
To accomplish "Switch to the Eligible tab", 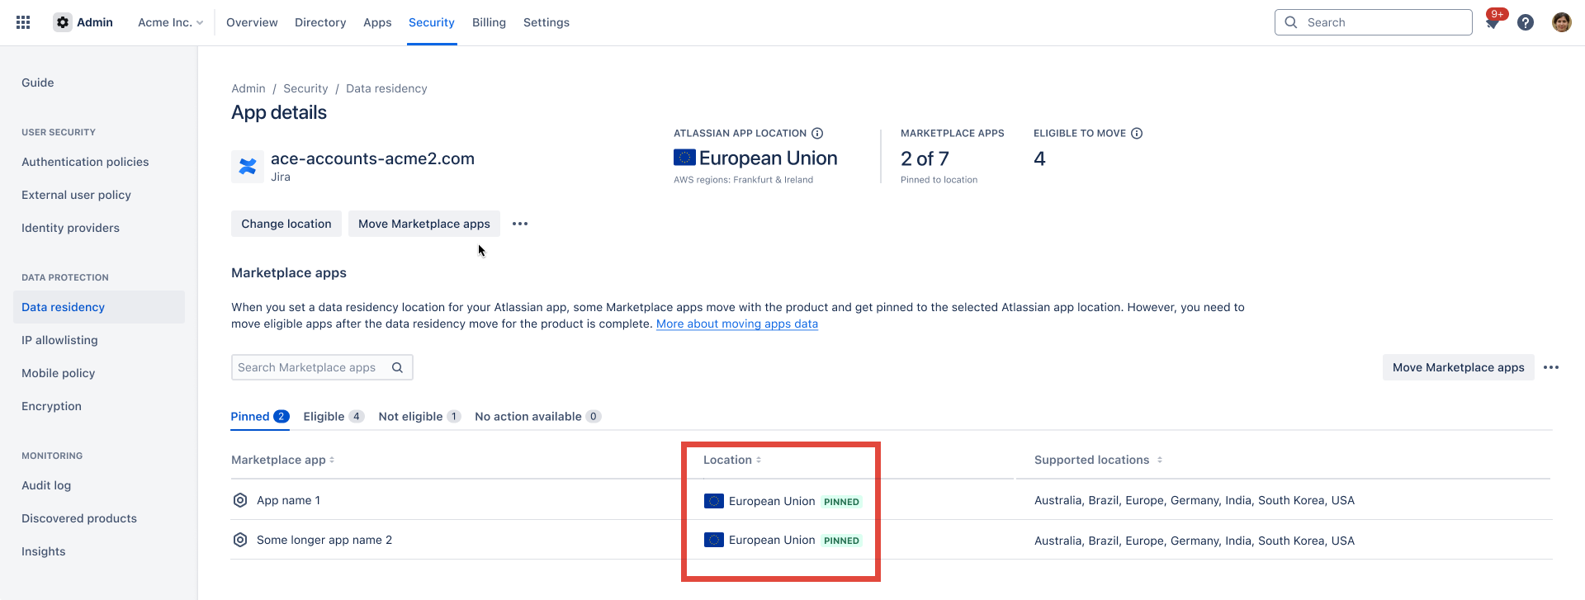I will coord(333,416).
